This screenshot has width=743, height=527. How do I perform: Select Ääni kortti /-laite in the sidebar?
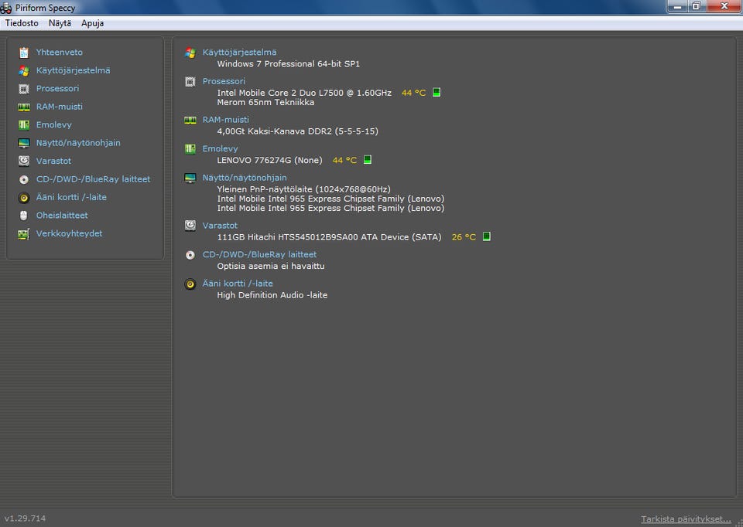[71, 197]
